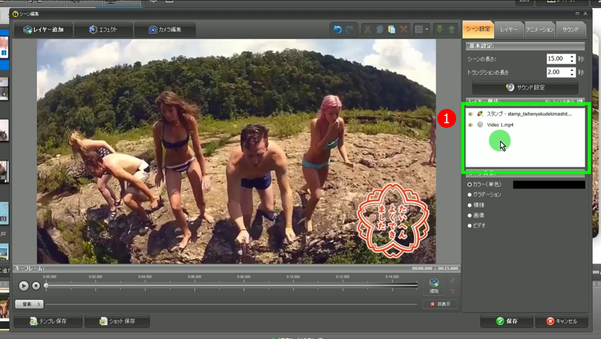Image resolution: width=601 pixels, height=339 pixels.
Task: Toggle visibility of Video 1.mp4 layer
Action: (x=470, y=125)
